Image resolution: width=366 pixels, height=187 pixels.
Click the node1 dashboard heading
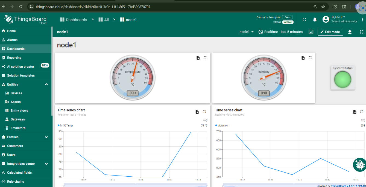pyautogui.click(x=66, y=45)
